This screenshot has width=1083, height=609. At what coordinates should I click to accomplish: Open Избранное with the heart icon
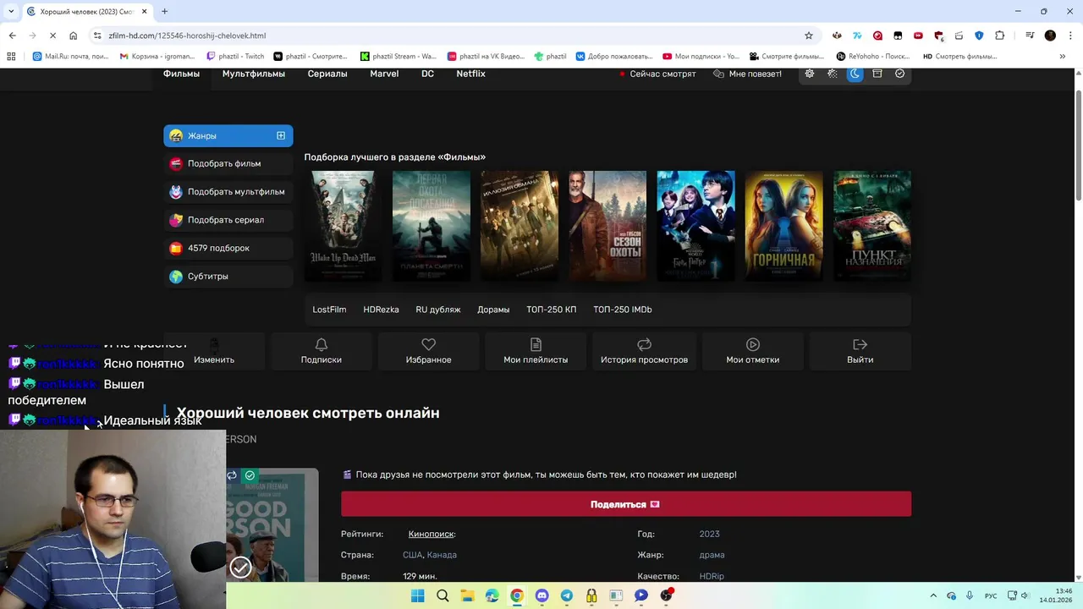pyautogui.click(x=428, y=351)
